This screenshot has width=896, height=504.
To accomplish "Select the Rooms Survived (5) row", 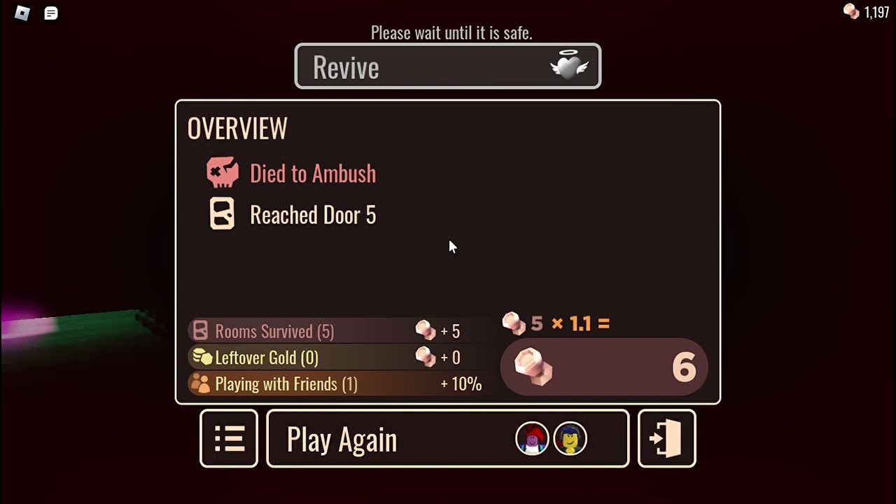I will click(x=335, y=330).
